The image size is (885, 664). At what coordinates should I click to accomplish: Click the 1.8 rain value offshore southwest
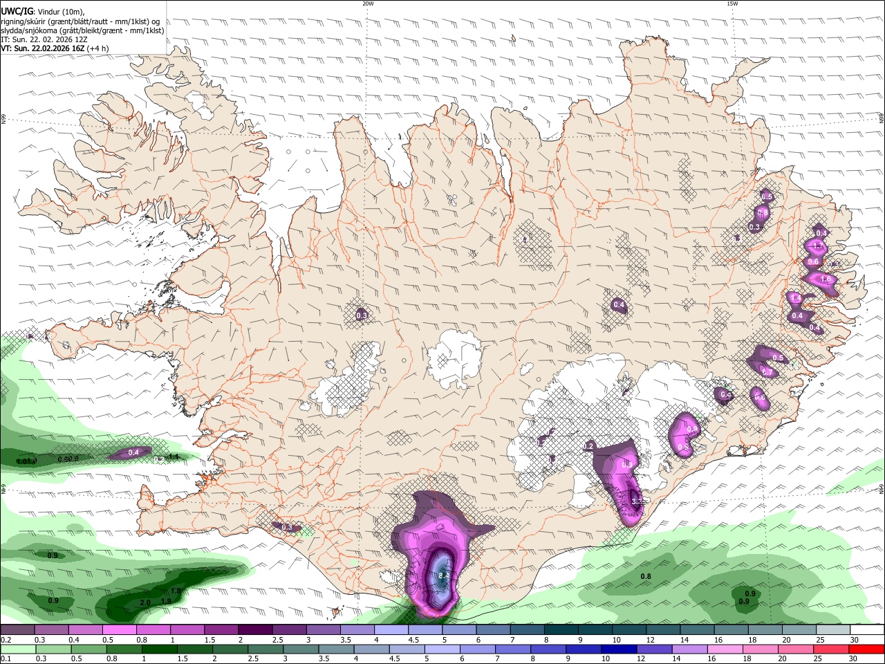point(176,591)
